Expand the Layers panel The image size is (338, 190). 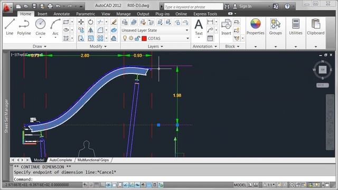(155, 46)
